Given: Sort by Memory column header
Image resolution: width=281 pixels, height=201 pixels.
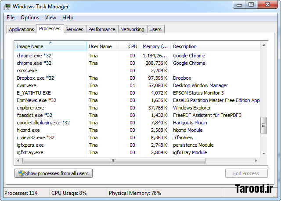Looking at the screenshot, I should click(155, 46).
